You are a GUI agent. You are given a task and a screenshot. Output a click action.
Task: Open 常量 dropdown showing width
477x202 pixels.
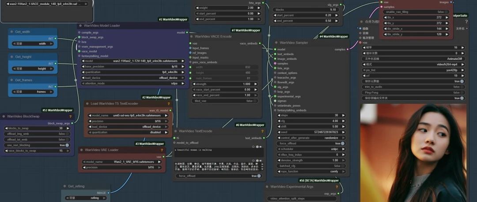coord(33,44)
